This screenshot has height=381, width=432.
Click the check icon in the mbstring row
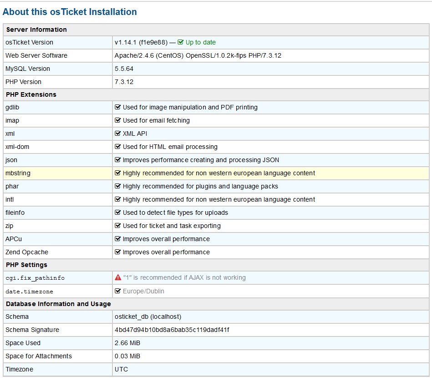(x=117, y=173)
